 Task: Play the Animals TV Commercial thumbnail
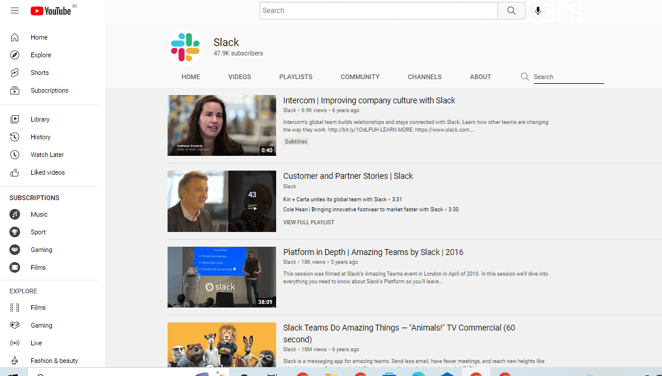coord(222,345)
